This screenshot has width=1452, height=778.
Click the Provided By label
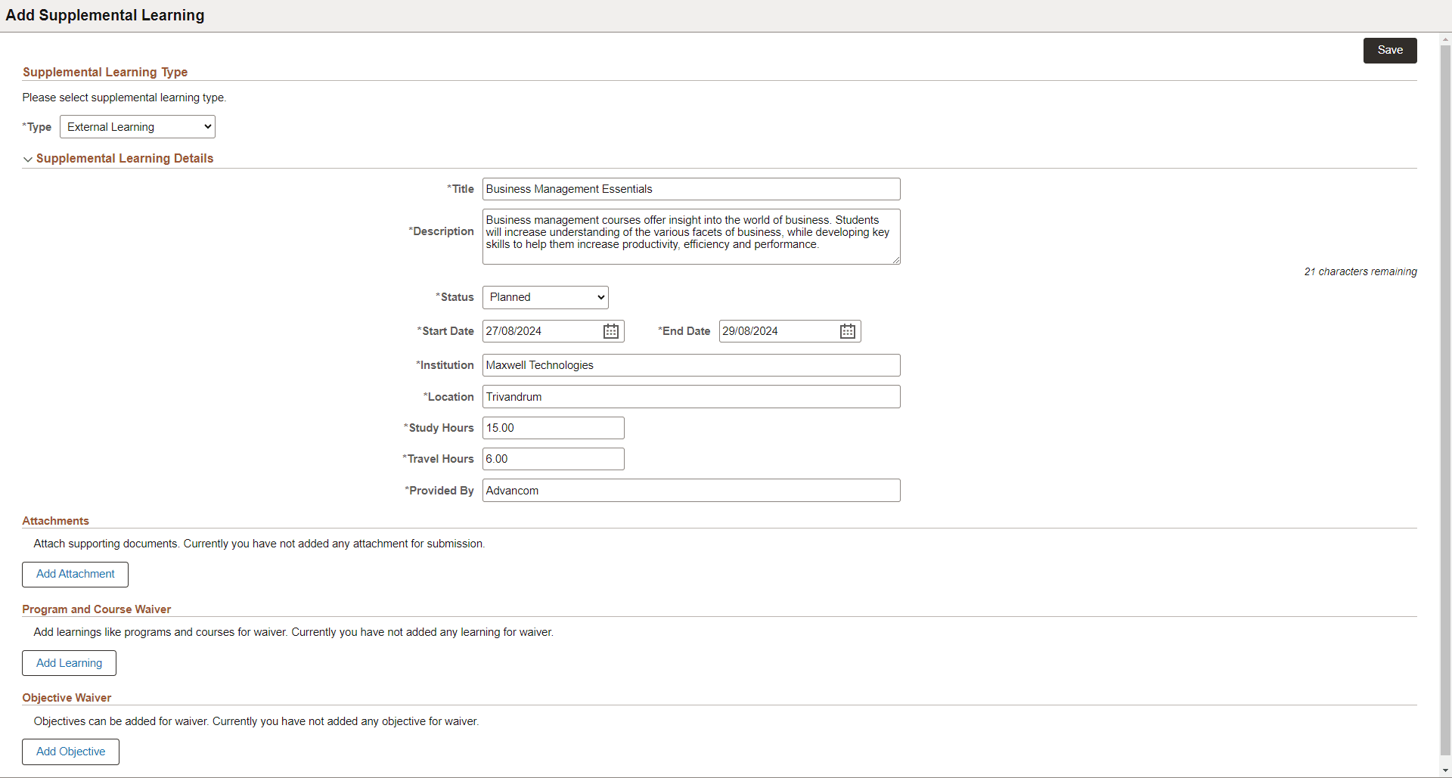coord(439,491)
